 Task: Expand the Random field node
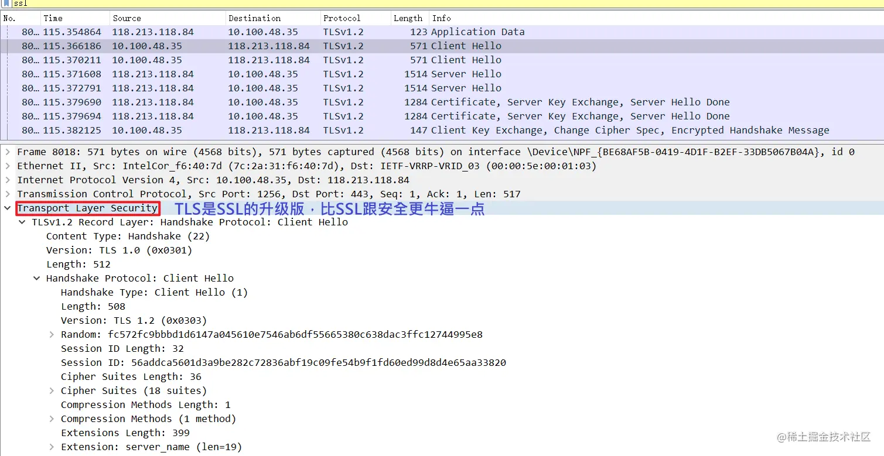coord(52,335)
